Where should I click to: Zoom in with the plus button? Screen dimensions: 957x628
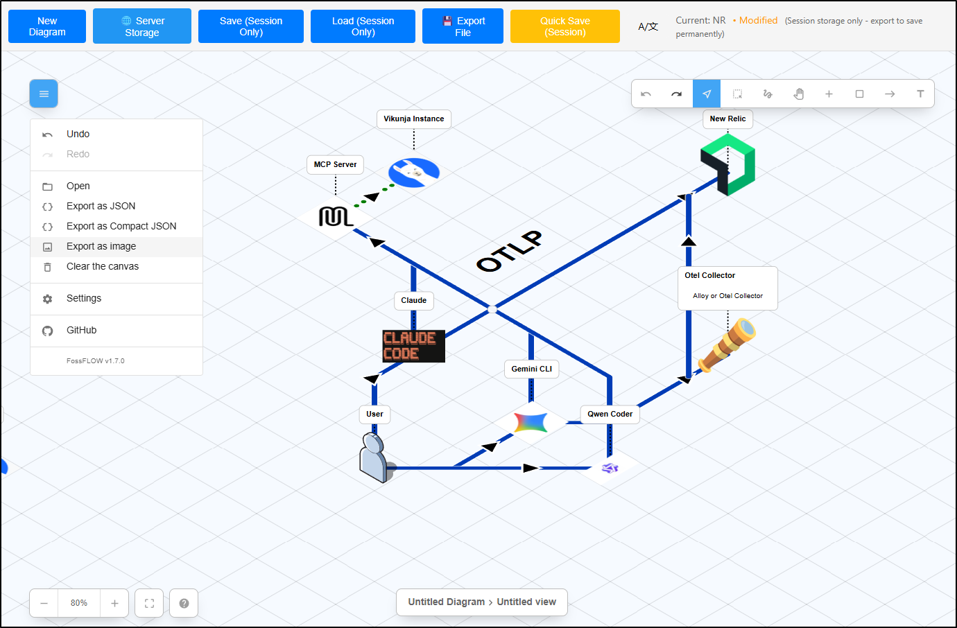click(114, 603)
